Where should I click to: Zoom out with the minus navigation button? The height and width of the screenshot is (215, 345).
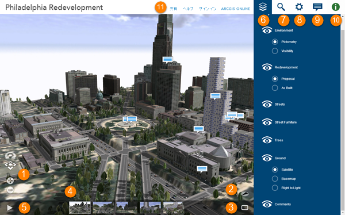coord(10,190)
